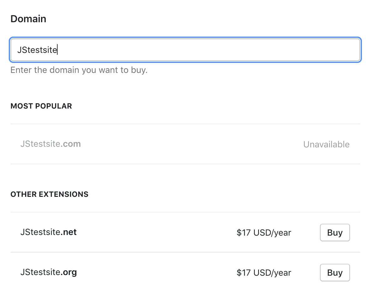Click the $17 USD/year price for .net
The height and width of the screenshot is (291, 371).
[x=264, y=233]
